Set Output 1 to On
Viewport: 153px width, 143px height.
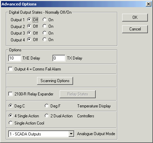tap(45, 19)
